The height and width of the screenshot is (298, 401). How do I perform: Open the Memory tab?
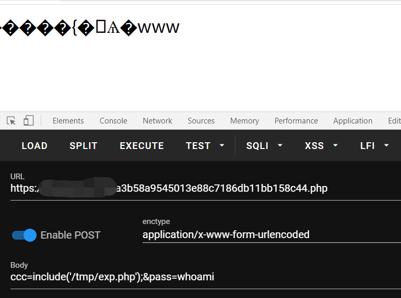(244, 121)
